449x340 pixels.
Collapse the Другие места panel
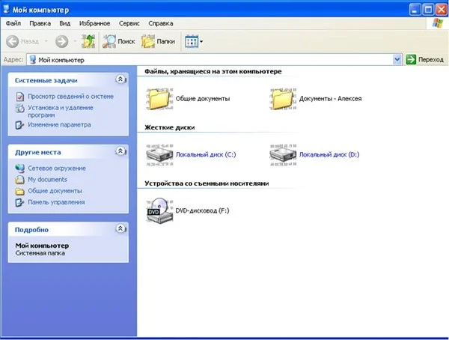pos(120,151)
